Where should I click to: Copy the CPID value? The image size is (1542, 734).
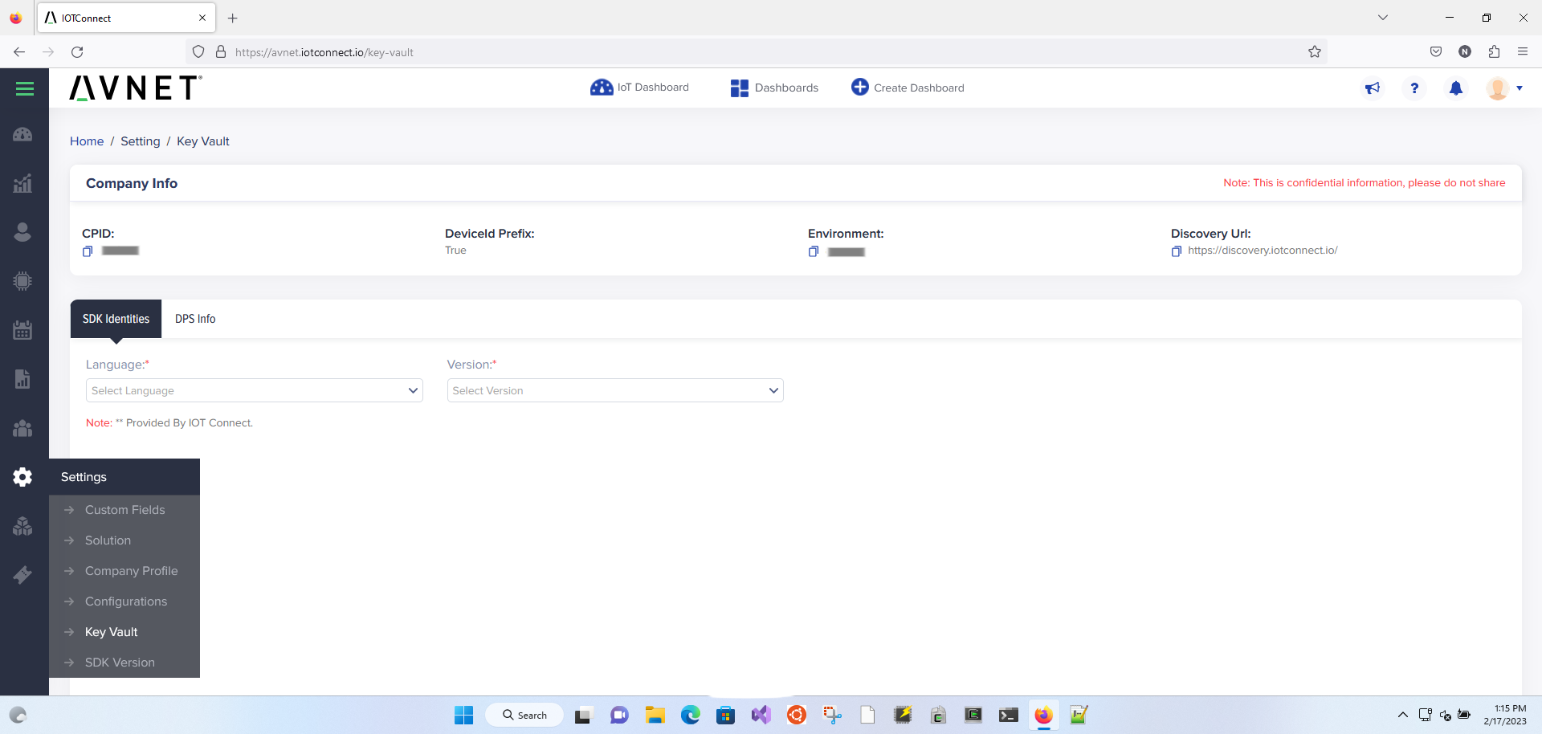tap(88, 251)
